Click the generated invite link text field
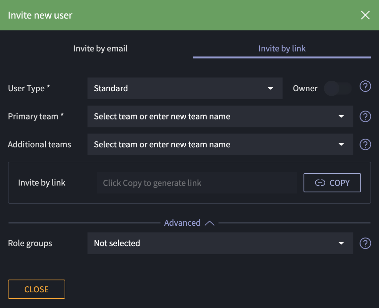This screenshot has width=379, height=308. 197,183
